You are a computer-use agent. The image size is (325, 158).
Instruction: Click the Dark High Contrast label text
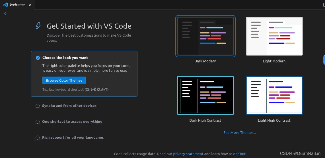pos(205,120)
